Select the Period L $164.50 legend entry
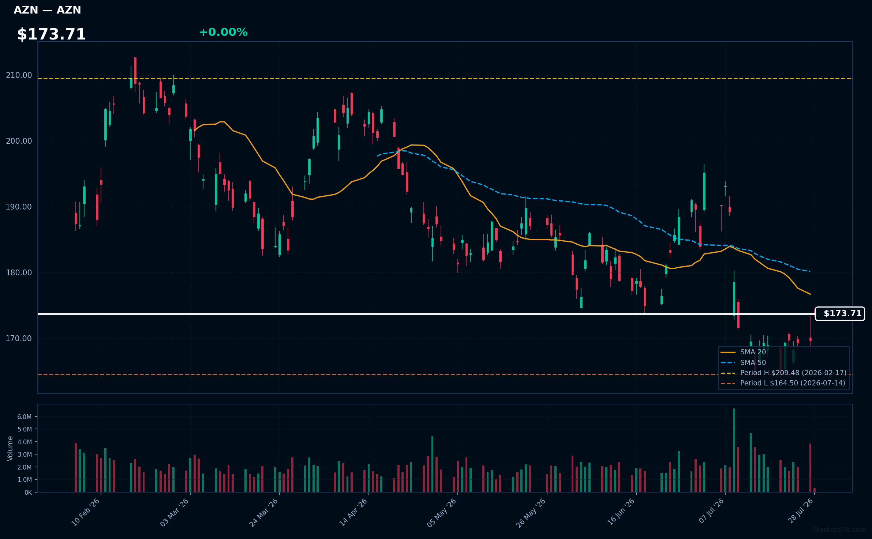 coord(793,383)
